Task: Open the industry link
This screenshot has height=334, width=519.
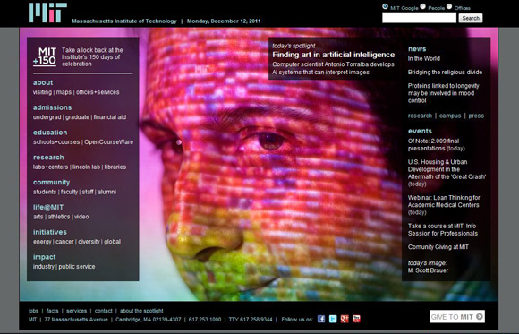Action: [43, 267]
